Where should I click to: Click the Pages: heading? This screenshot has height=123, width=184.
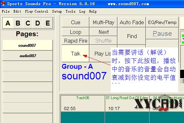coord(27,34)
